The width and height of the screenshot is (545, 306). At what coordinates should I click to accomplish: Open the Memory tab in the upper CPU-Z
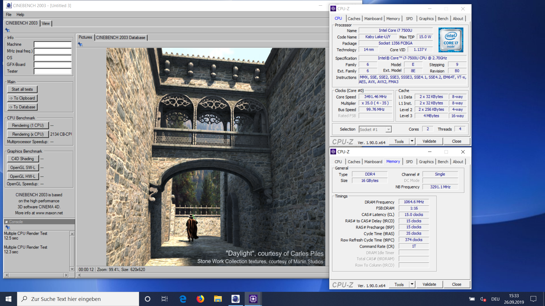pyautogui.click(x=393, y=19)
